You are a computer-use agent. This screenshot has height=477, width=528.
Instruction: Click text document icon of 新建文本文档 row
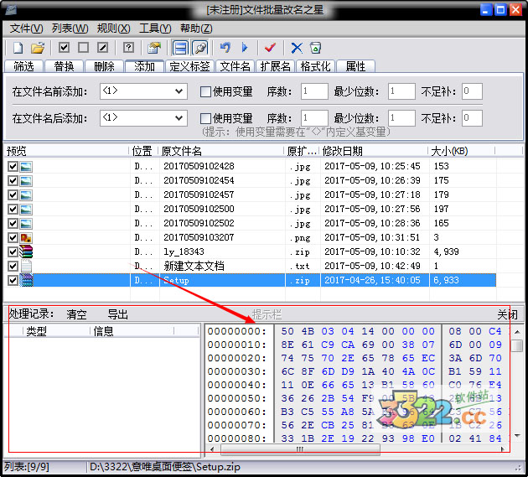pos(26,266)
